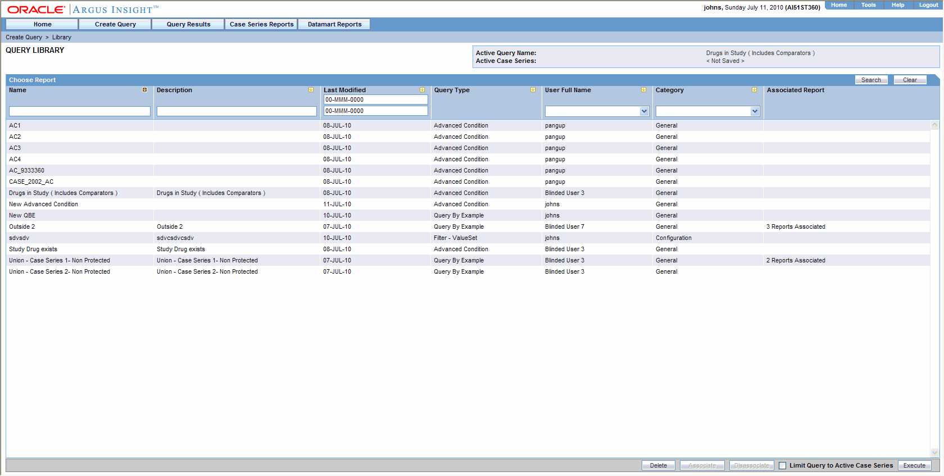Image resolution: width=944 pixels, height=476 pixels.
Task: Click the sort icon in the Query Type header
Action: (533, 90)
